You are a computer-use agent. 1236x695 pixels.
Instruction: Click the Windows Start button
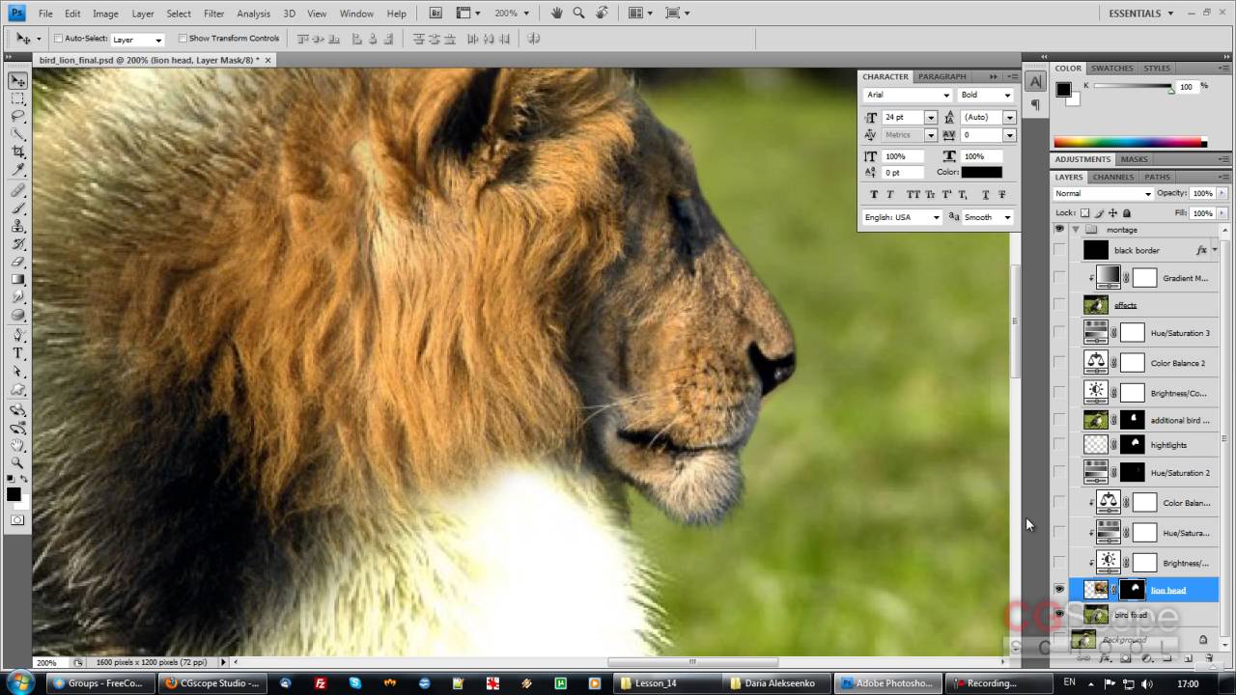pos(19,682)
